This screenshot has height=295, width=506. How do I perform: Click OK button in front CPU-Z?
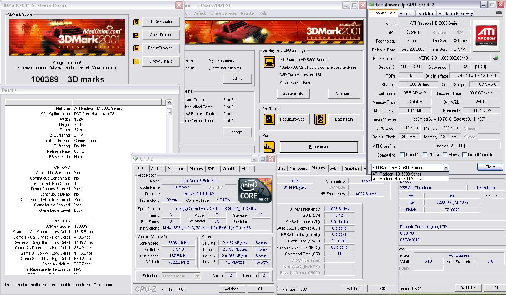point(261,289)
